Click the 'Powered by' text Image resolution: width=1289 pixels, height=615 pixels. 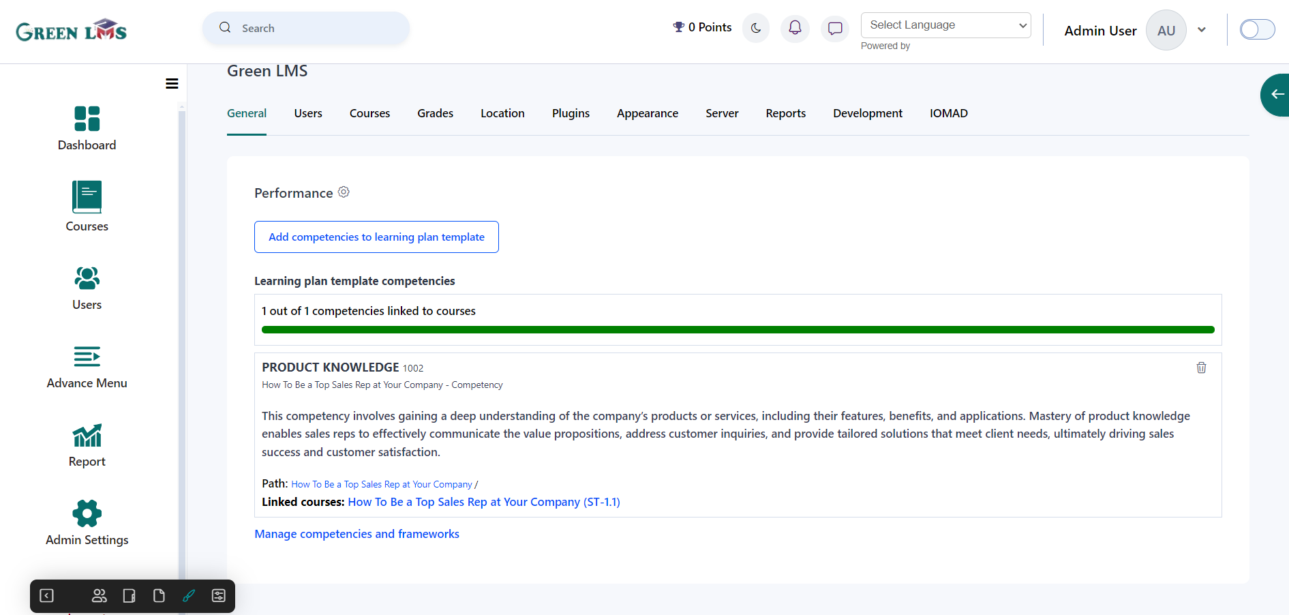click(x=885, y=46)
